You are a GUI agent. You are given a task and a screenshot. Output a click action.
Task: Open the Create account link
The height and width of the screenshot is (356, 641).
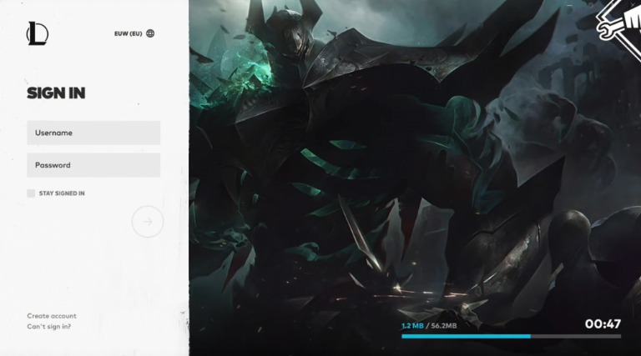tap(52, 316)
